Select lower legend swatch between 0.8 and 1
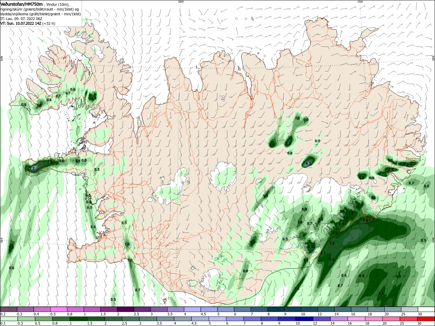This screenshot has height=326, width=435. click(x=61, y=319)
